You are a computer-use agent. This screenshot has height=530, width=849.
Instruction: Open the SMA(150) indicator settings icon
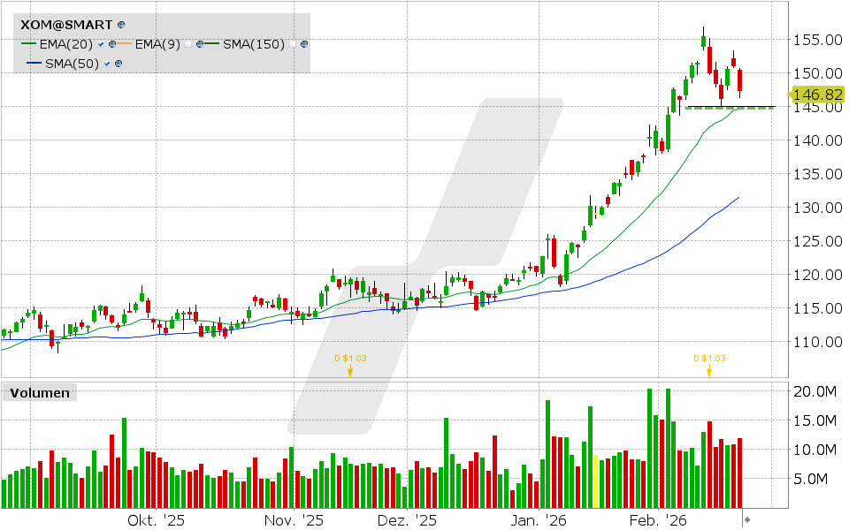pyautogui.click(x=303, y=43)
